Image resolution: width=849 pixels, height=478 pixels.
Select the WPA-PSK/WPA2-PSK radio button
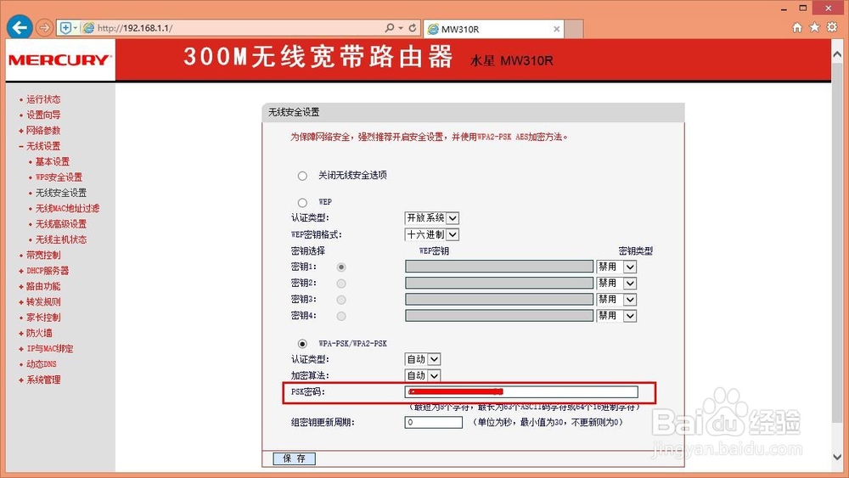(302, 344)
